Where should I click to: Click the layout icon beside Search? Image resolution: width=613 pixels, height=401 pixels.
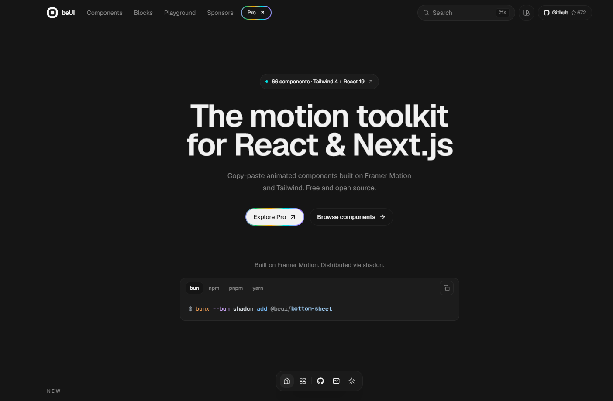[527, 13]
